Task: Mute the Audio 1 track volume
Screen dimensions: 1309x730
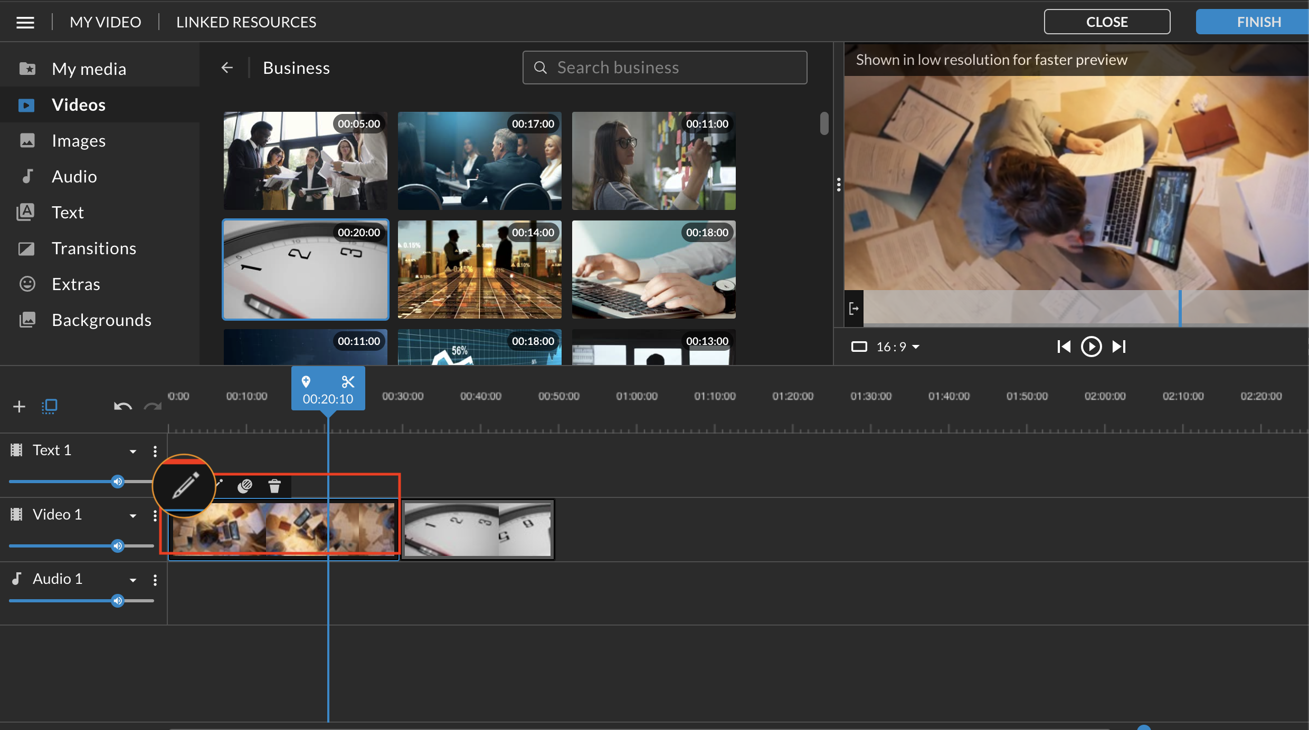Action: click(x=117, y=600)
